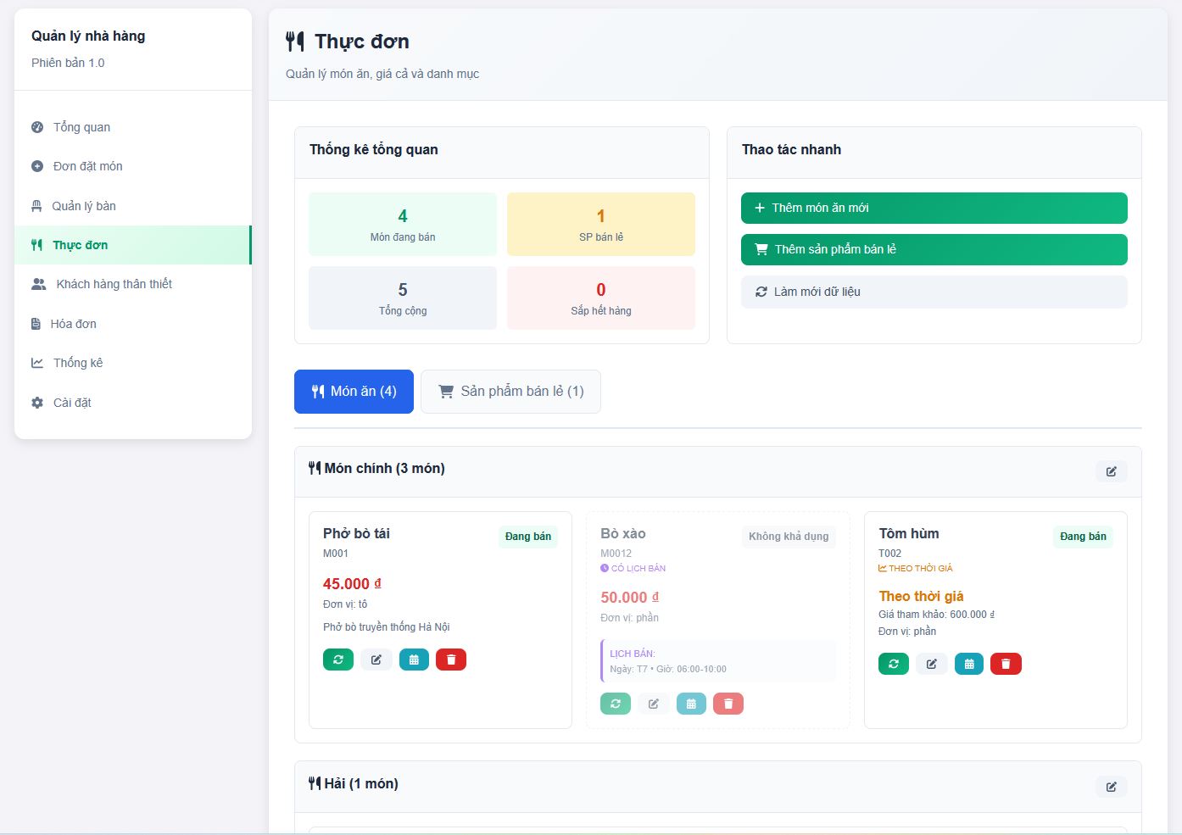Screen dimensions: 1182x835
Task: Click the CÓ LỊCH BÁN label
Action: click(x=633, y=569)
